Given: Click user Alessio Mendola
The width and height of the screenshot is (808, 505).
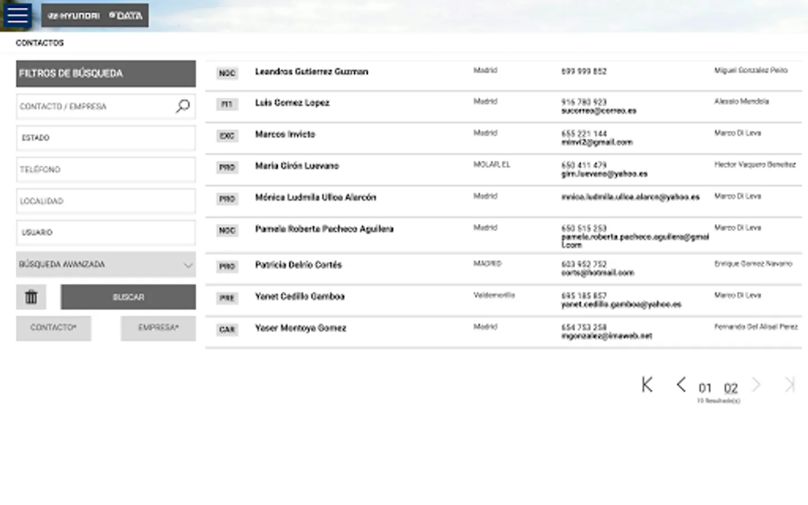Looking at the screenshot, I should tap(741, 102).
